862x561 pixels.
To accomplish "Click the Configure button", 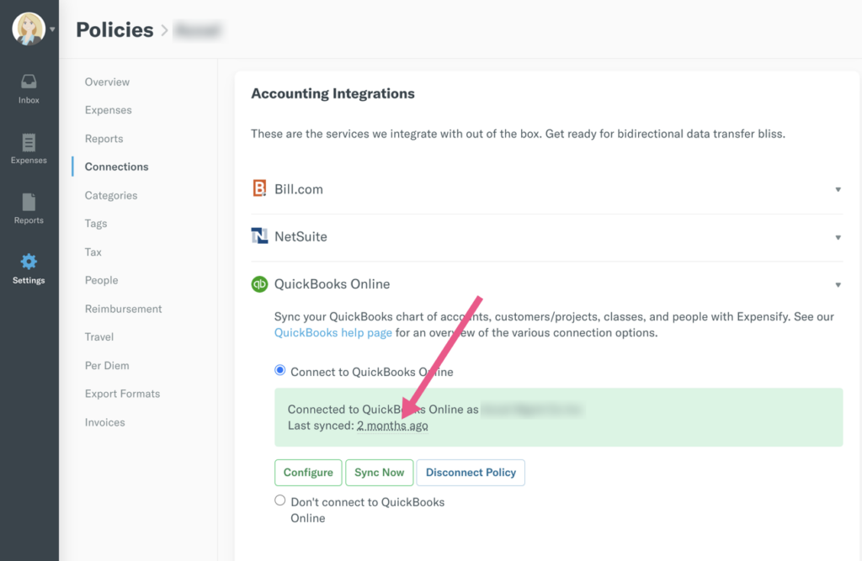I will click(x=308, y=473).
